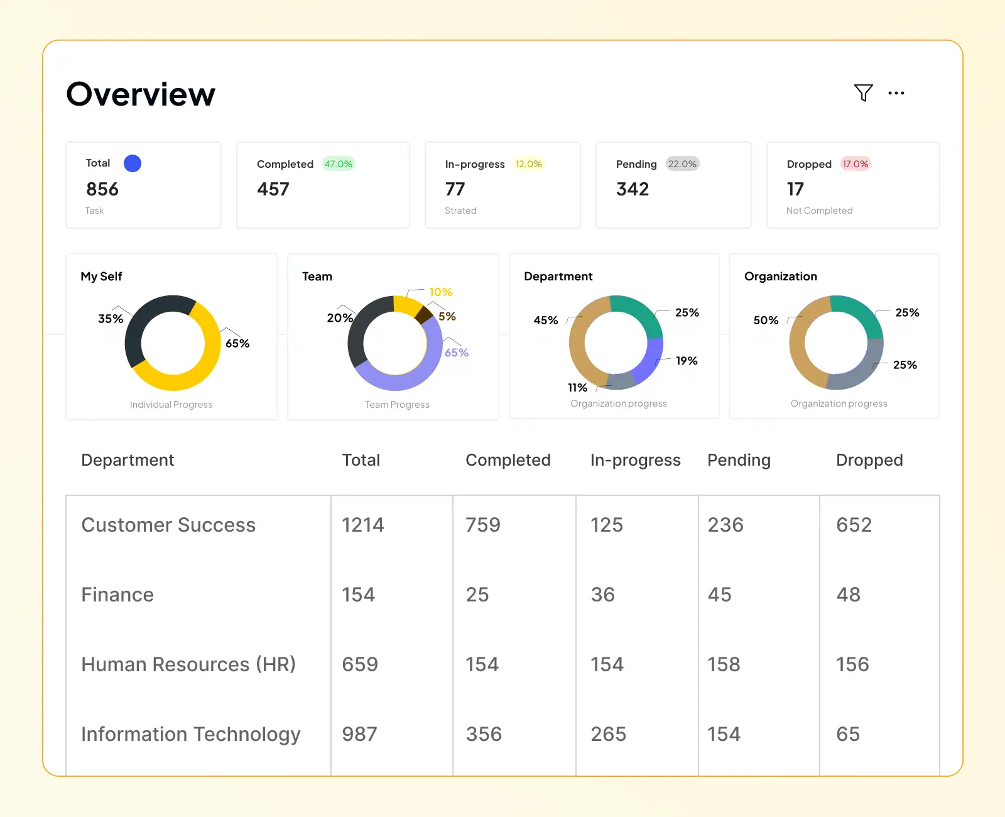This screenshot has height=817, width=1005.
Task: Select the 45% label in Department chart
Action: [x=546, y=321]
